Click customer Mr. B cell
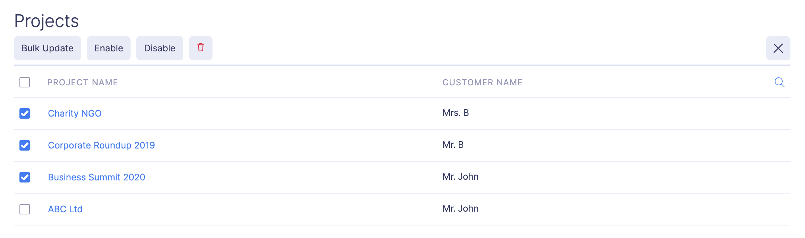The image size is (805, 238). 453,145
